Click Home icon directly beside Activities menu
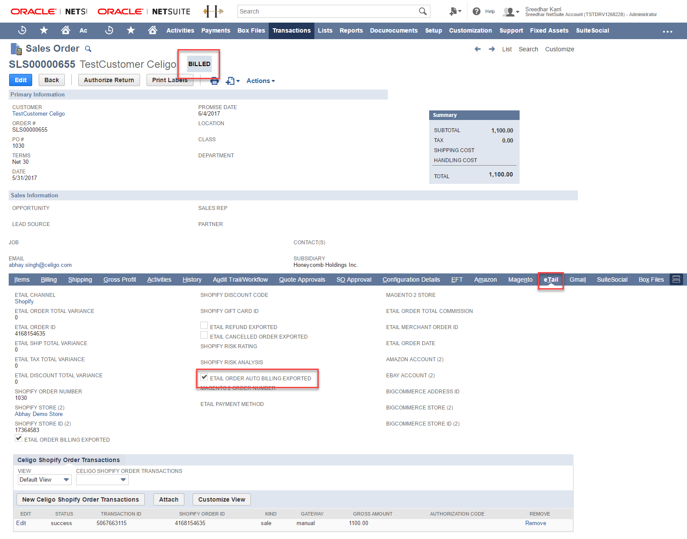Image resolution: width=687 pixels, height=539 pixels. [152, 30]
